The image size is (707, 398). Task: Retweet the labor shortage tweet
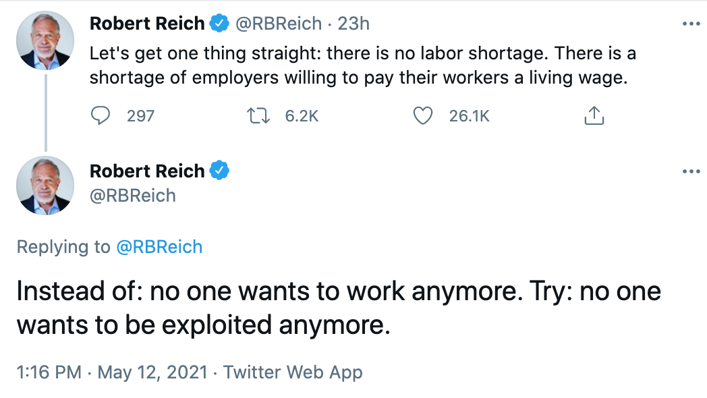click(x=258, y=116)
